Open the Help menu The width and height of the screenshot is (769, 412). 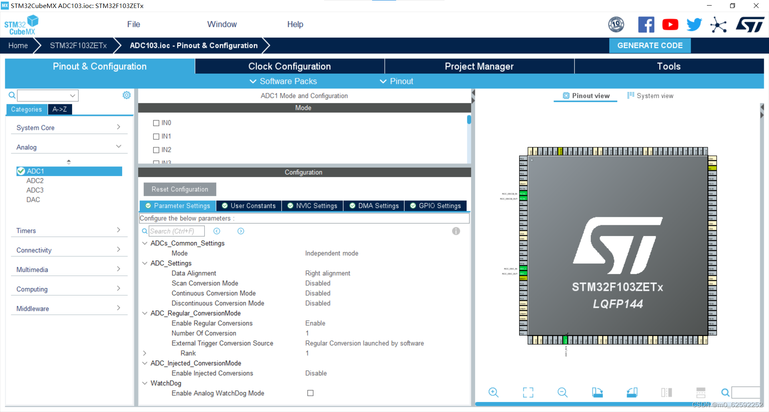pyautogui.click(x=295, y=24)
